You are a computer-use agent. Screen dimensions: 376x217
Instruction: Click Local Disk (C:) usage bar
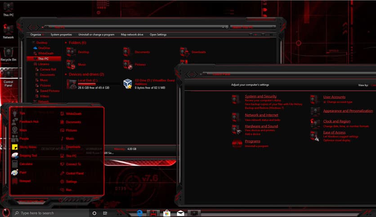click(99, 84)
